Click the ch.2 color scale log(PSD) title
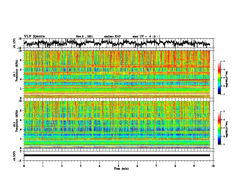240x186 pixels. point(227,129)
